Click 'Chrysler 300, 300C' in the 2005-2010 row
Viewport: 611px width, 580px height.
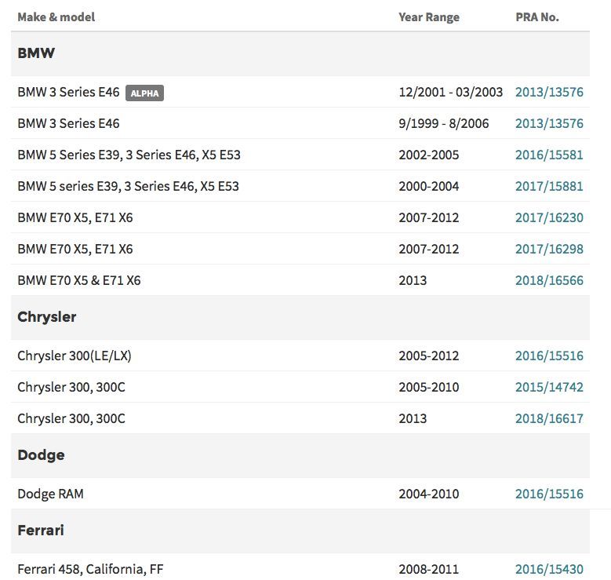tap(71, 387)
